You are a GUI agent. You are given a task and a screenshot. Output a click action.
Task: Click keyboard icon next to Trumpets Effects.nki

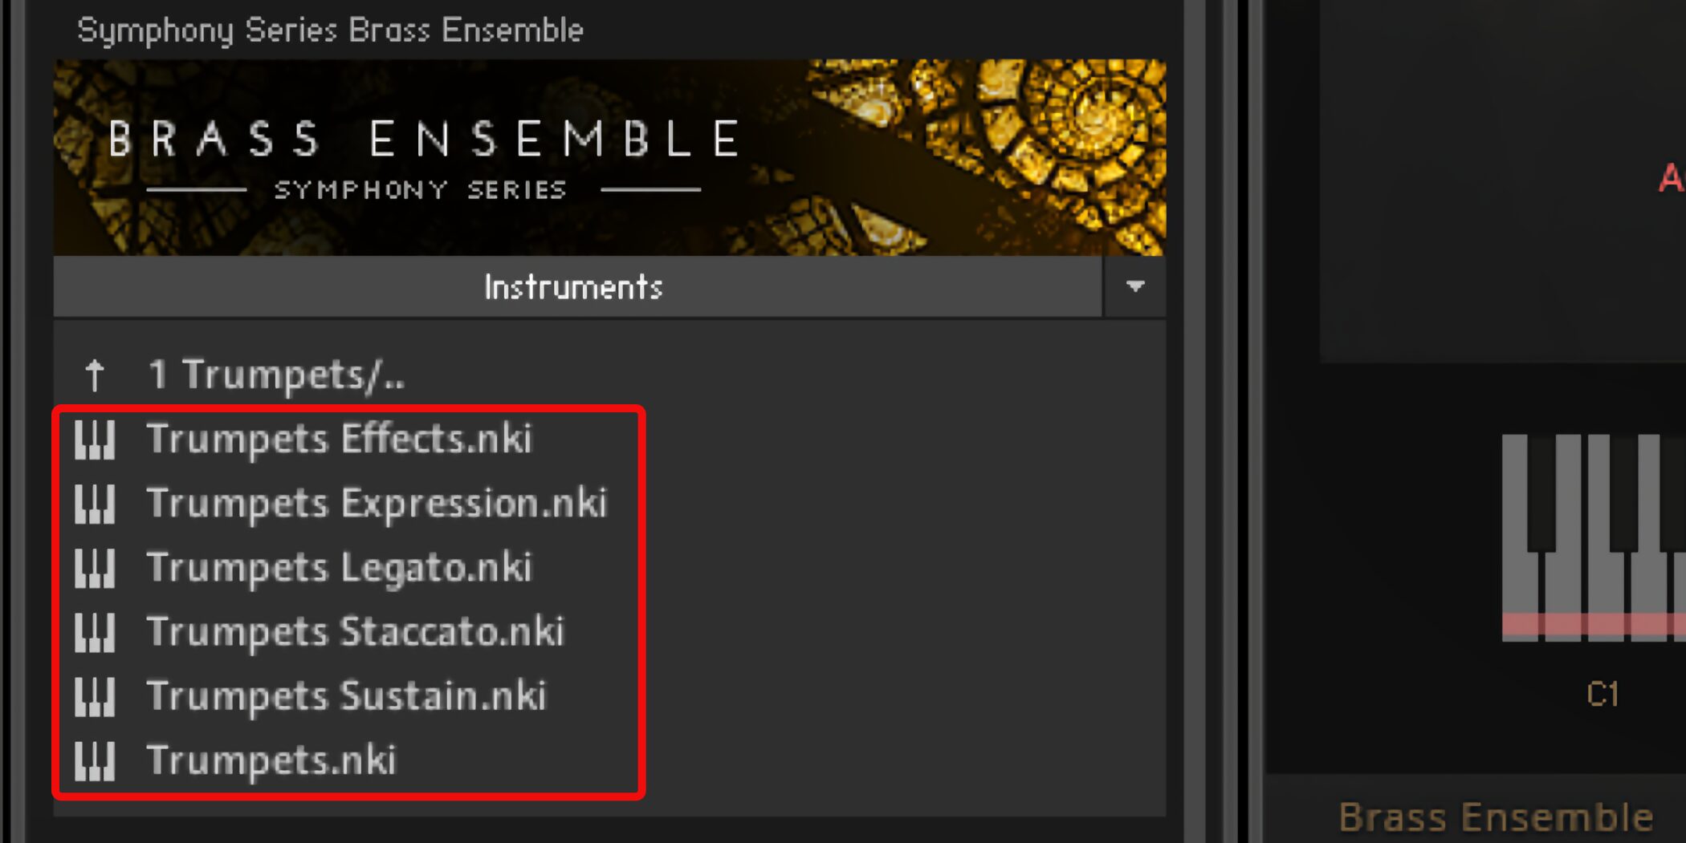click(95, 440)
